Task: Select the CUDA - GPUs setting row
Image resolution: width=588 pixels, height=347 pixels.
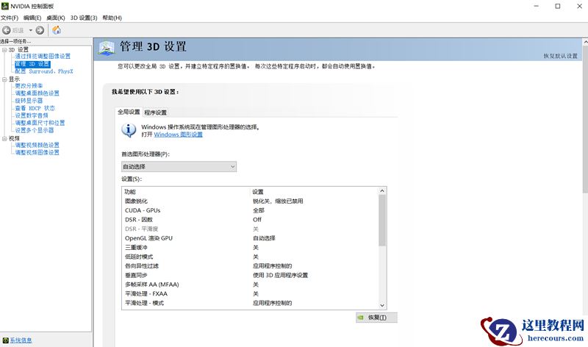Action: pyautogui.click(x=251, y=210)
